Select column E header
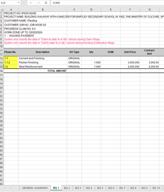Screen dimensions: 164x192 click(111, 10)
